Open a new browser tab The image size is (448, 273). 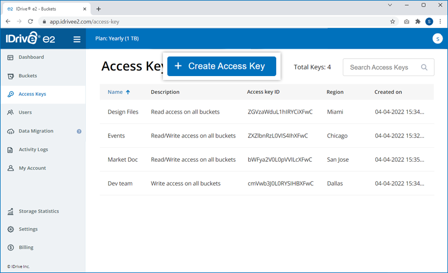pos(99,9)
